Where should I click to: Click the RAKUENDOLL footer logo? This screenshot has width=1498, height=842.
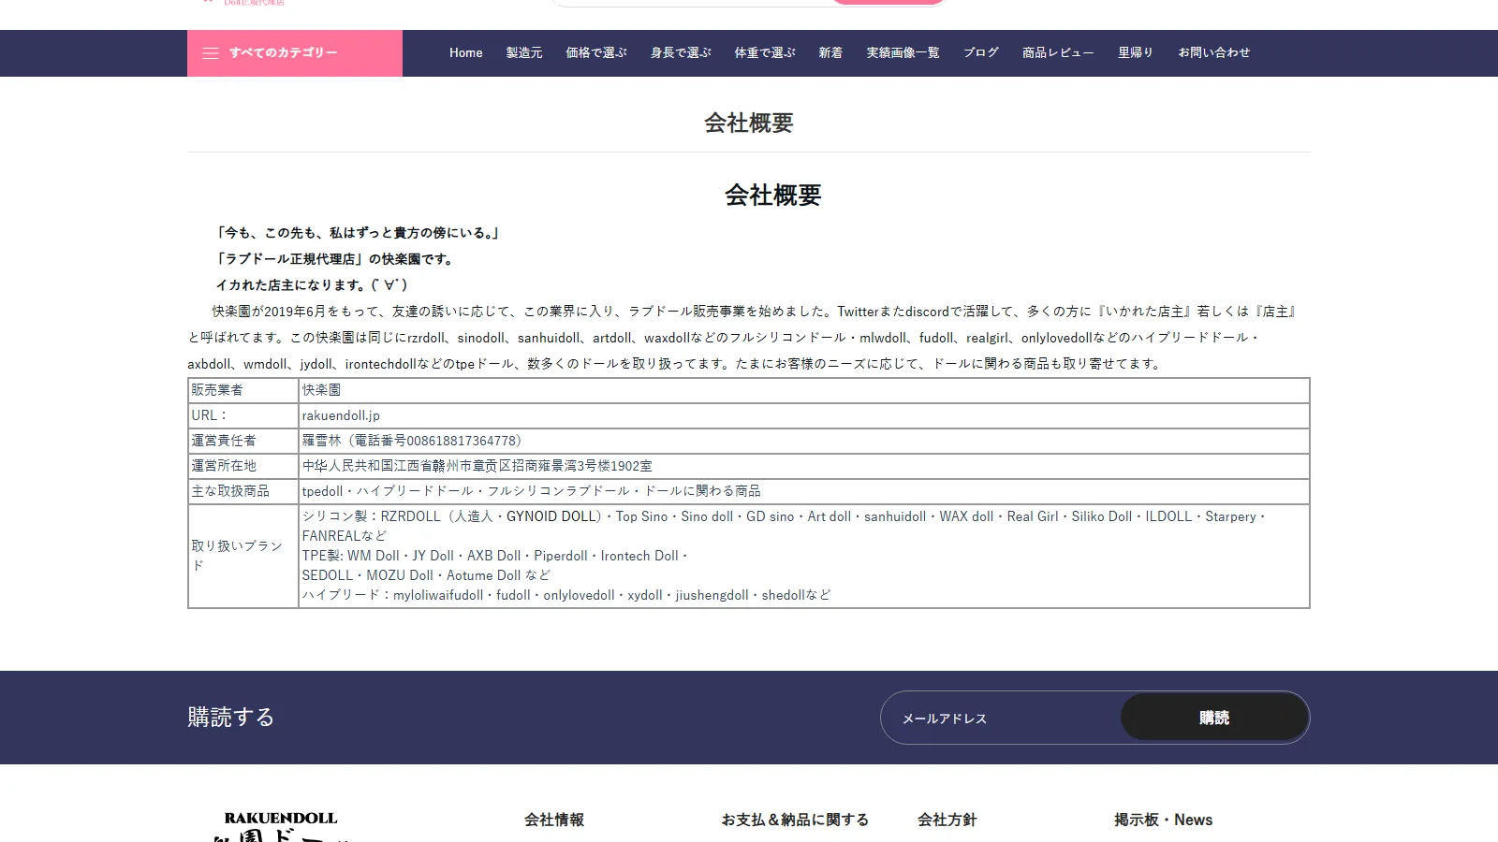[281, 826]
